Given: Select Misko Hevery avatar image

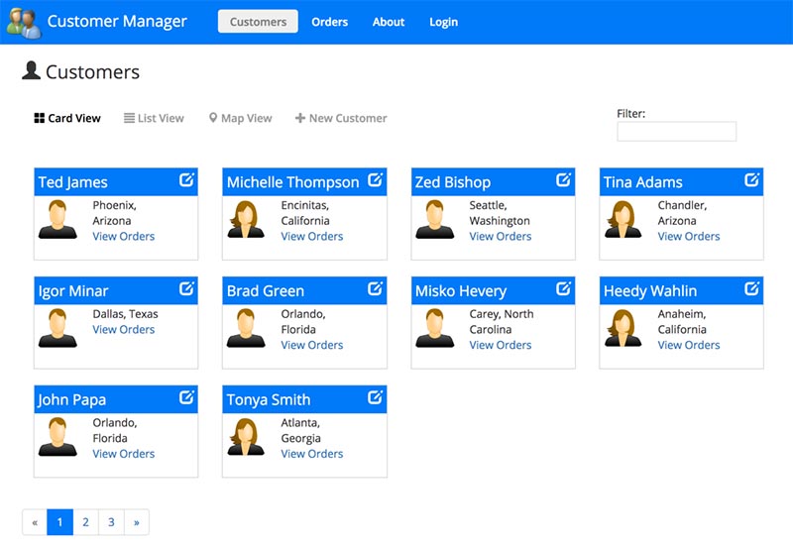Looking at the screenshot, I should (x=435, y=328).
